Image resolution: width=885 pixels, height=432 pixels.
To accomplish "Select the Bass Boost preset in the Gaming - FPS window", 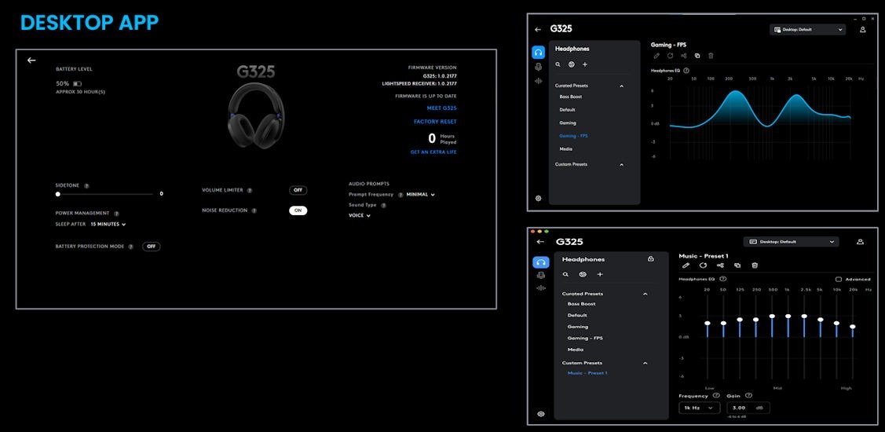I will 571,97.
